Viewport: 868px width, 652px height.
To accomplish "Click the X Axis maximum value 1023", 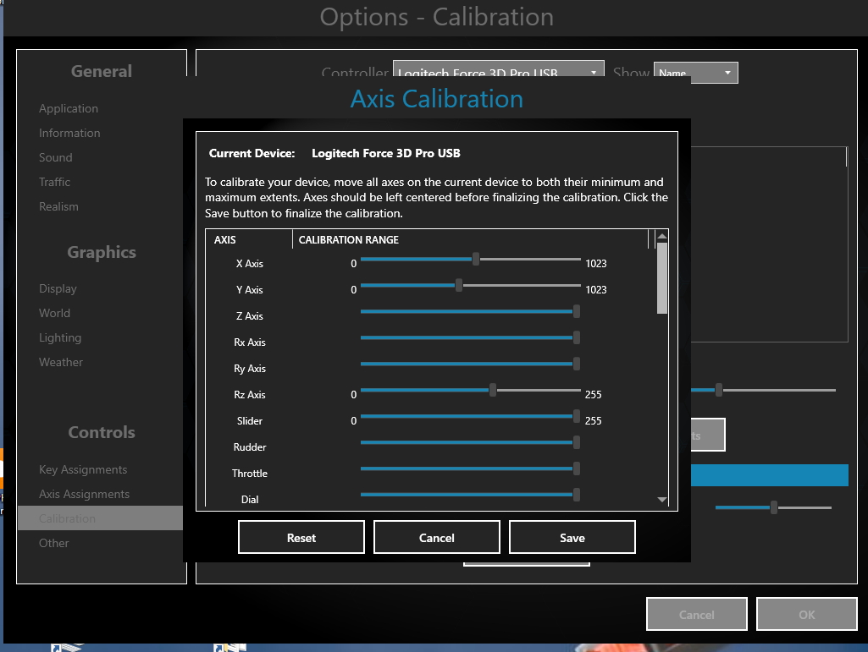I will [x=596, y=264].
